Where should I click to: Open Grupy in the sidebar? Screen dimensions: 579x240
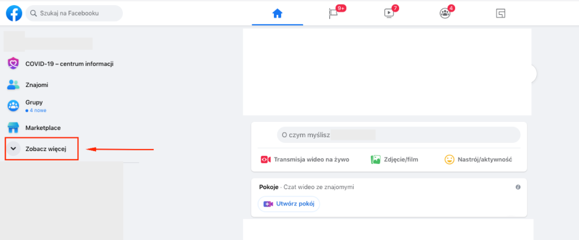[34, 103]
